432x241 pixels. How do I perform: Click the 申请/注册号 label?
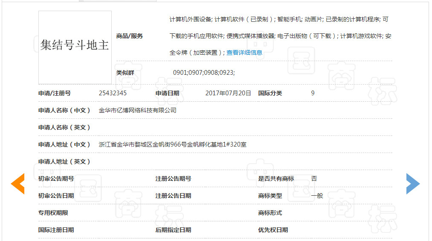point(55,93)
